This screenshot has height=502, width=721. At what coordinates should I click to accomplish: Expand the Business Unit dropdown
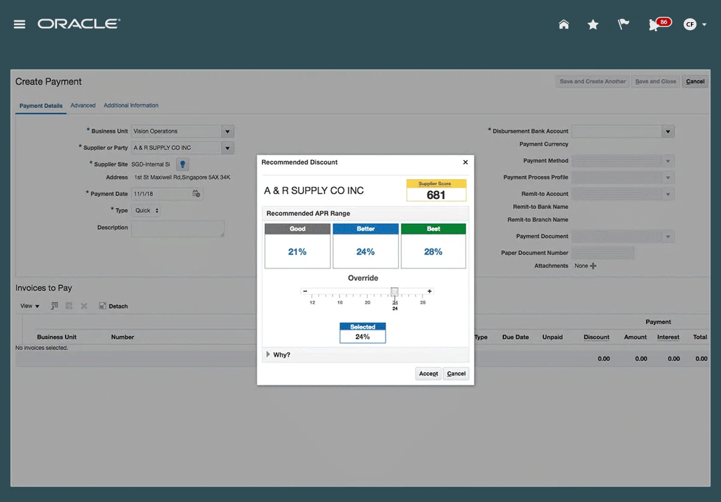[227, 132]
